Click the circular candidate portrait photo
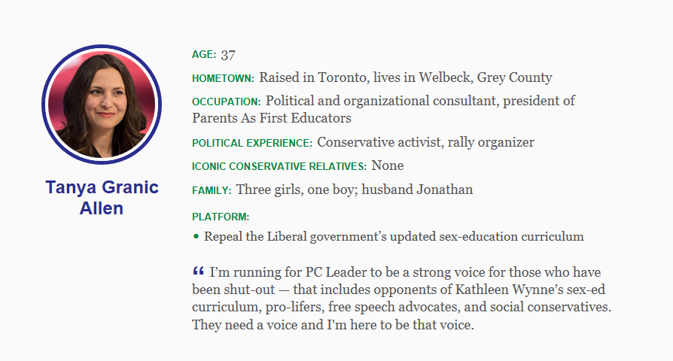The image size is (673, 361). click(x=102, y=105)
